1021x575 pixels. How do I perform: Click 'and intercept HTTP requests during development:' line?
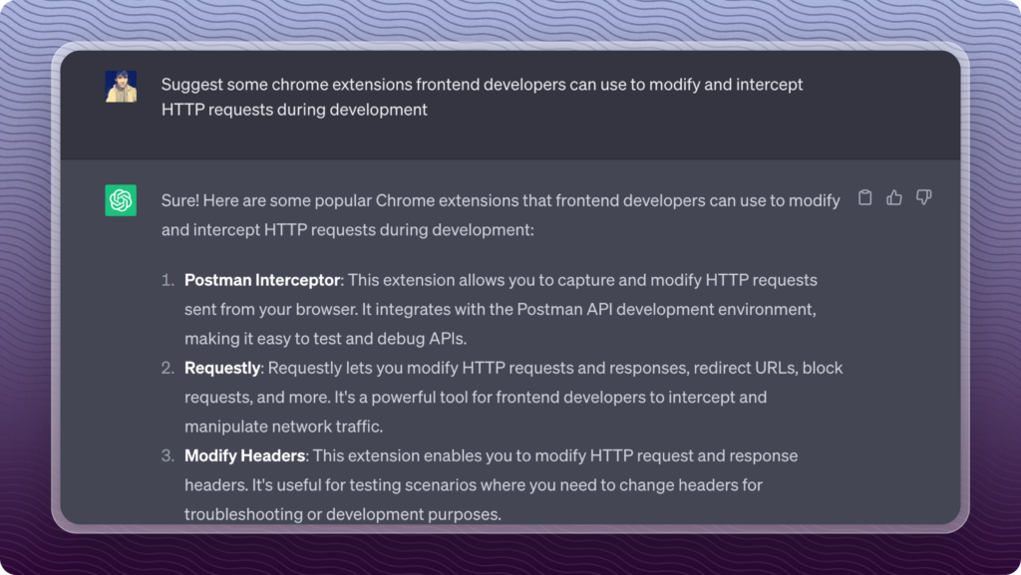tap(348, 229)
